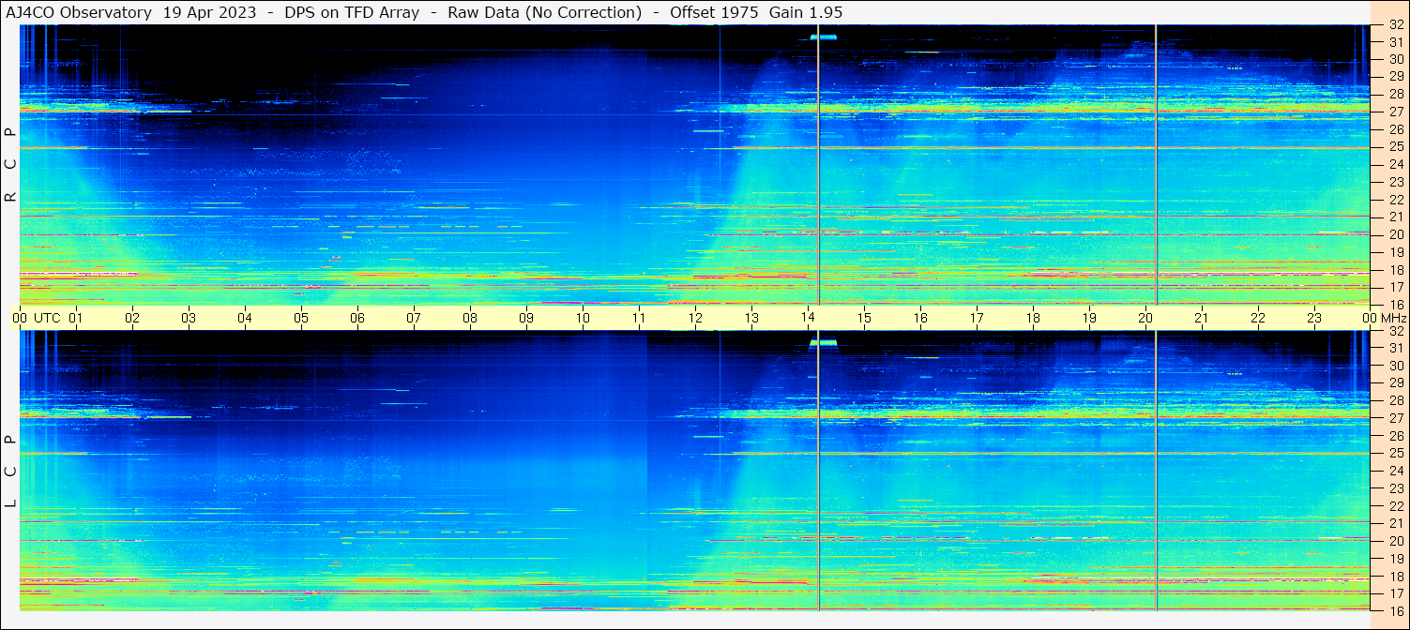Click the 32 MHz tick of RCP panel
The image size is (1410, 630).
(1396, 25)
